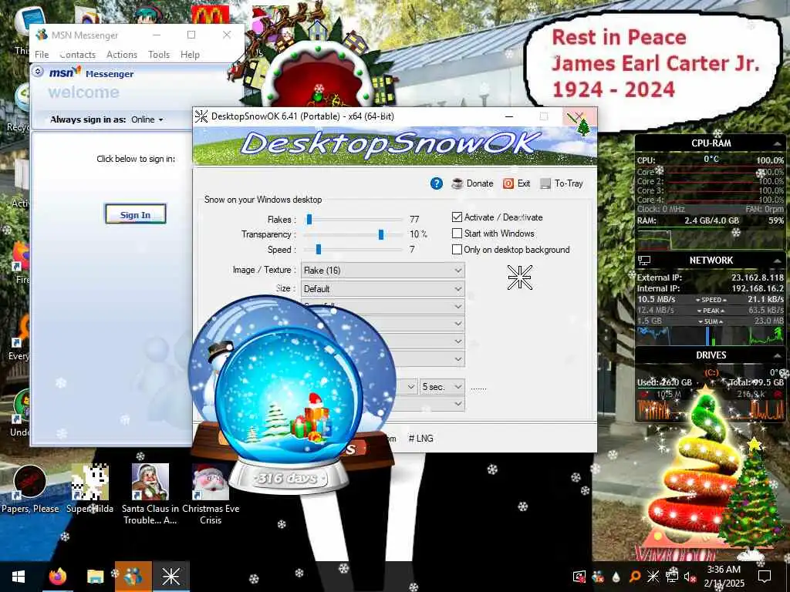Open Papers, Please desktop shortcut

[x=30, y=489]
